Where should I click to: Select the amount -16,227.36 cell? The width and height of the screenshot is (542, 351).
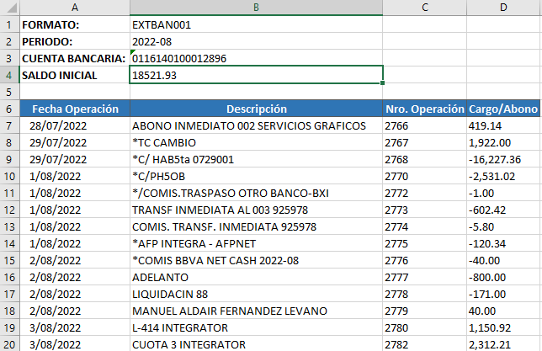pyautogui.click(x=503, y=159)
